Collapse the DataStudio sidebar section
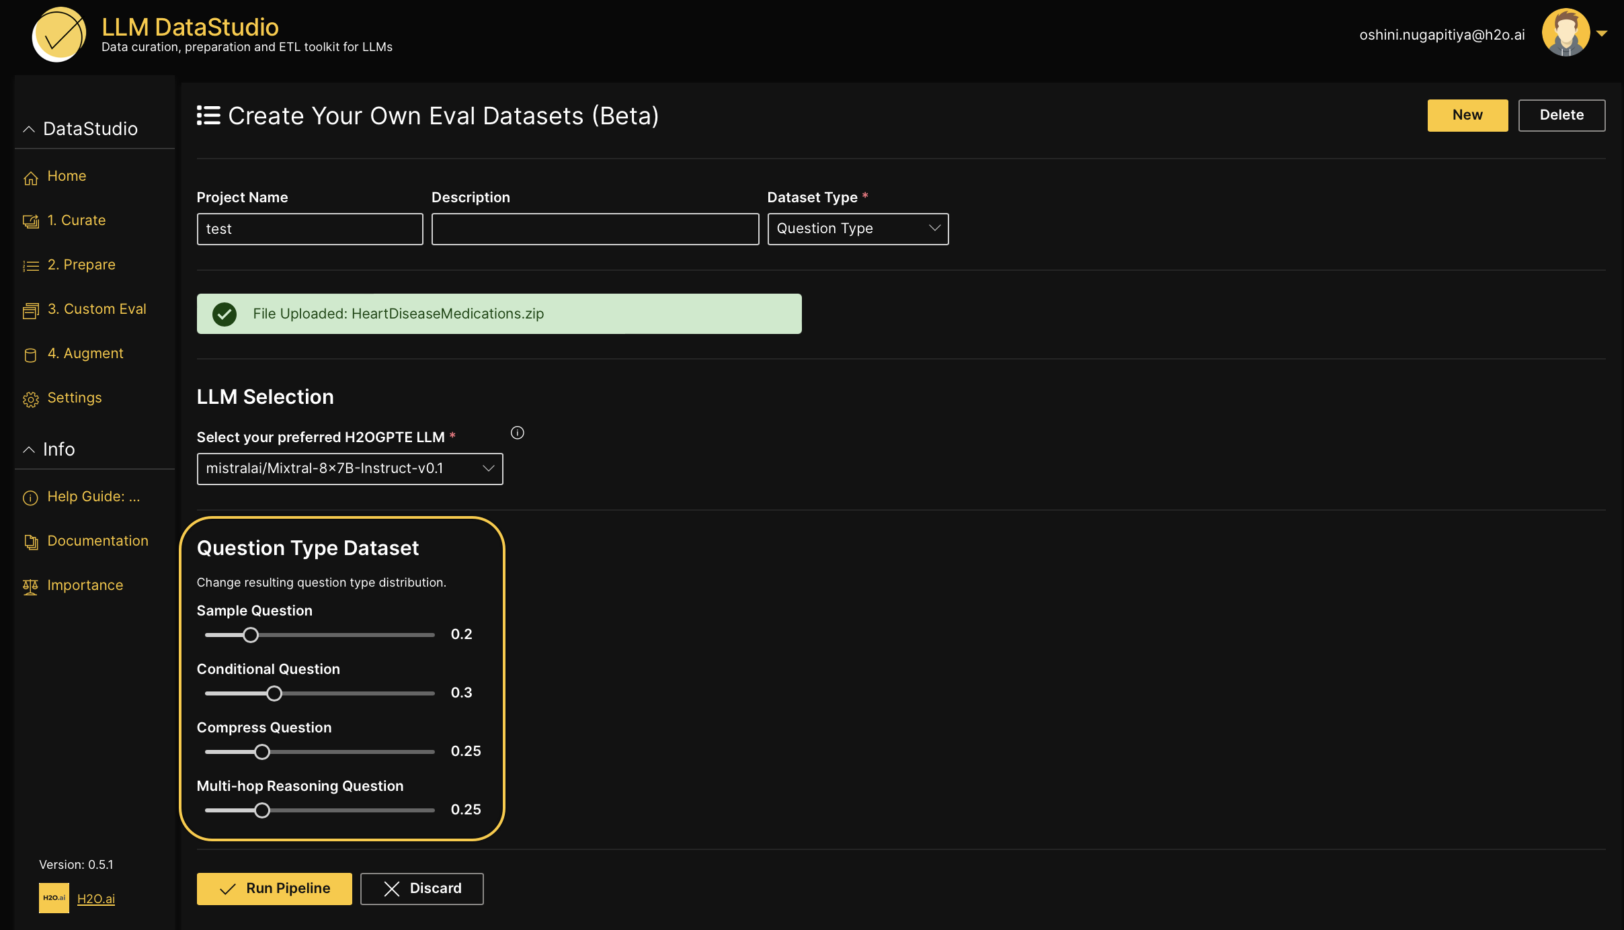1624x930 pixels. (x=28, y=129)
